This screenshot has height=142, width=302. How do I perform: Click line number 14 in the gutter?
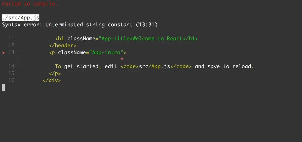pos(11,66)
